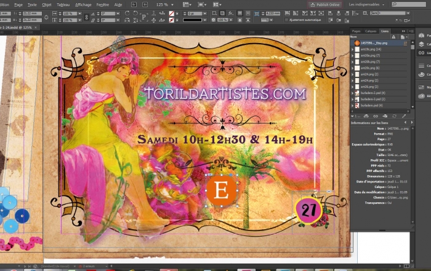This screenshot has width=431, height=271.
Task: Open the black stroke style preview
Action: coord(192,20)
